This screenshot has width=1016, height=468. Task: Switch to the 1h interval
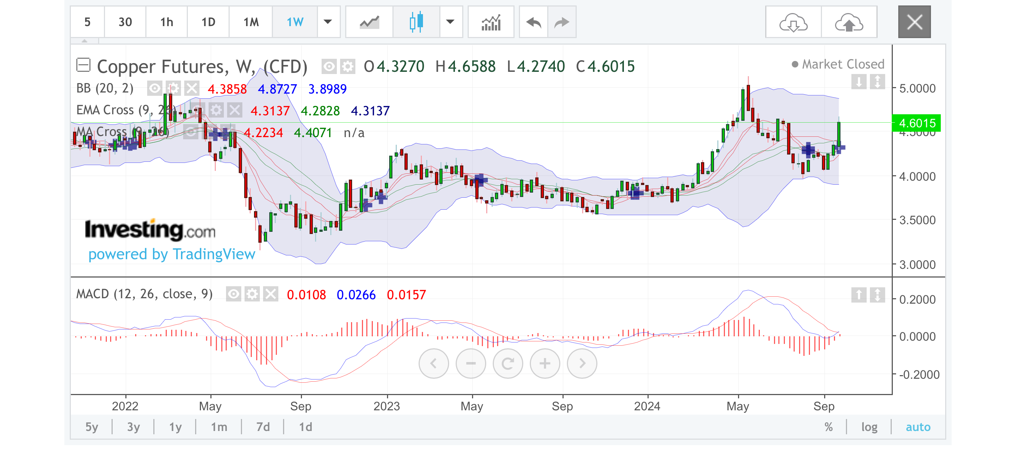166,22
